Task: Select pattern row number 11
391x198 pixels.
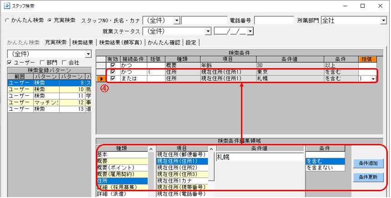Action: click(x=50, y=96)
